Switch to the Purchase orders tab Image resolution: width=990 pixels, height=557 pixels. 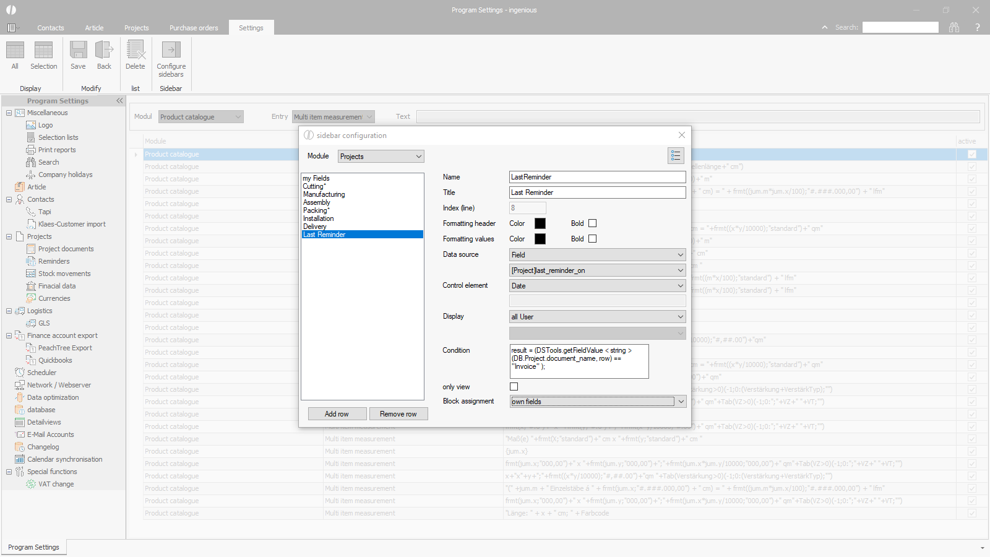[194, 28]
